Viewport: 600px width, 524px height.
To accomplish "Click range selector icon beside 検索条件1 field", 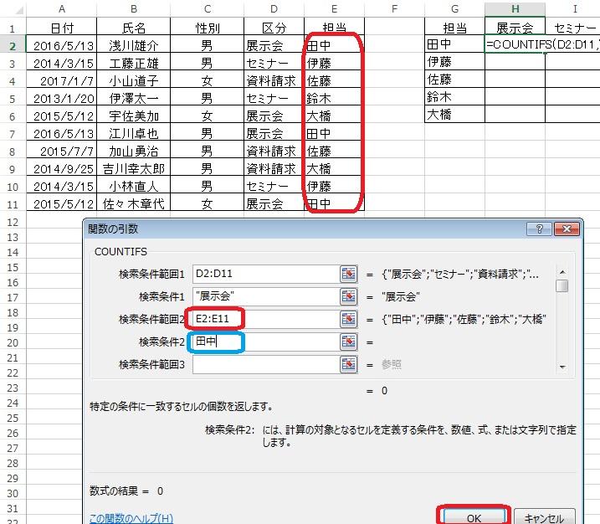I will click(x=348, y=296).
